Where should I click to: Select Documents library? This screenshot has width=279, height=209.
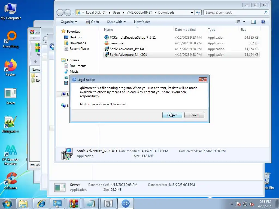(78, 66)
